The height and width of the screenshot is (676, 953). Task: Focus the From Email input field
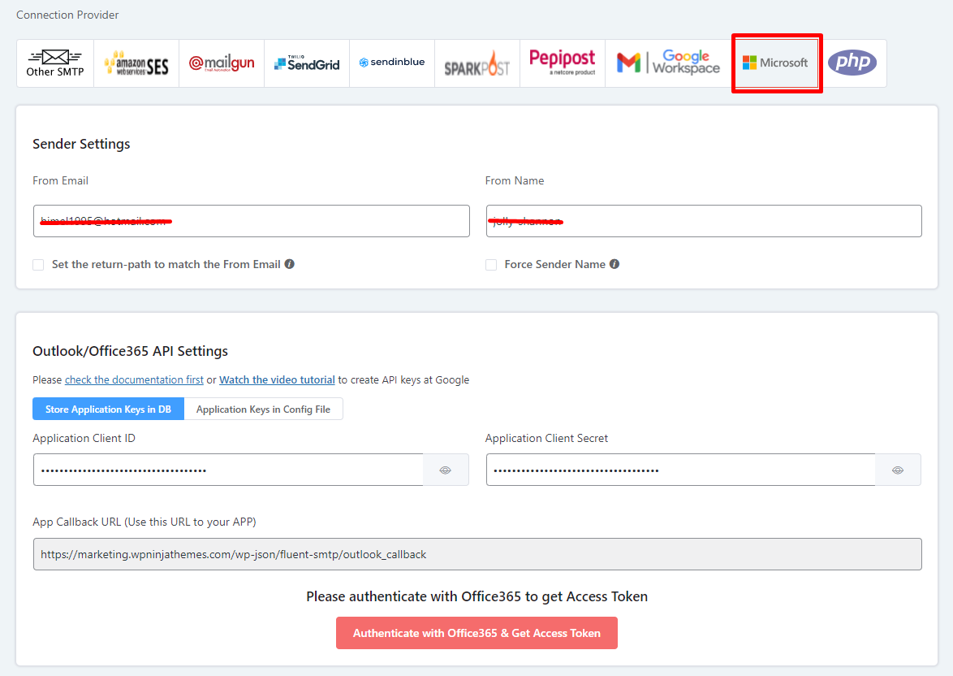point(252,221)
